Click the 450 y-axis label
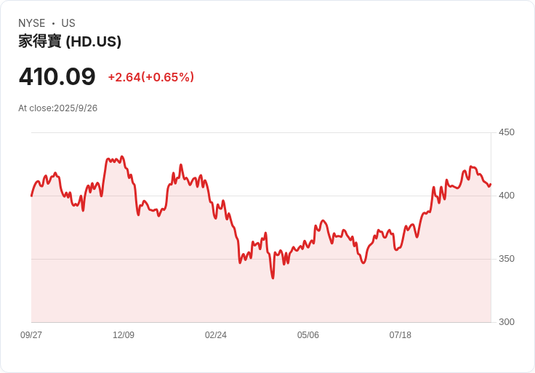The image size is (535, 373). (507, 132)
